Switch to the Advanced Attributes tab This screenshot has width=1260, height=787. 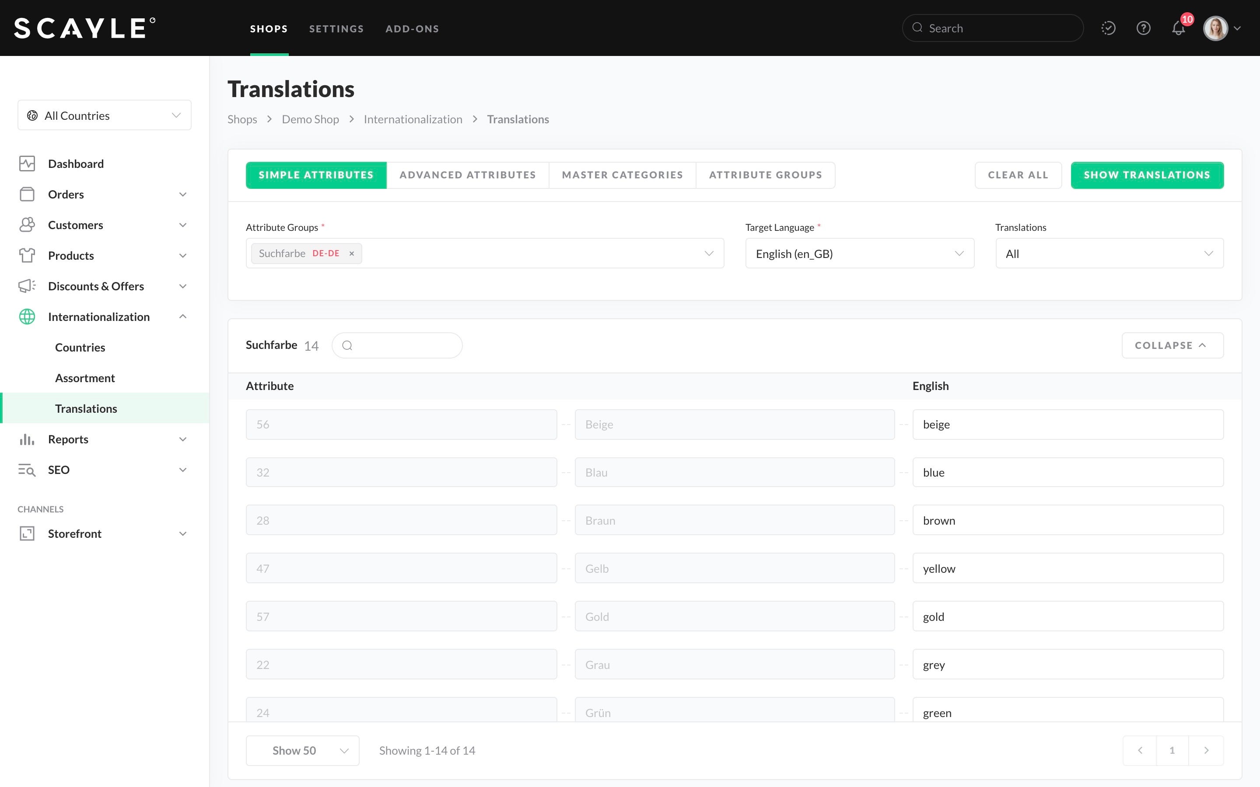(467, 175)
